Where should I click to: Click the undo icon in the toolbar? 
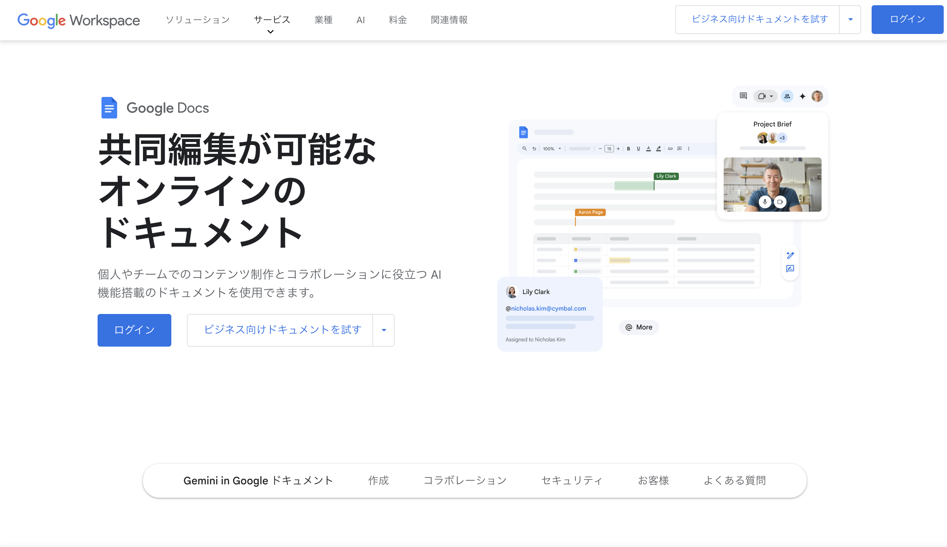535,148
